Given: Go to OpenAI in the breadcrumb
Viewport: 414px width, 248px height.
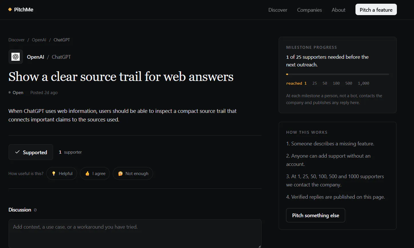Looking at the screenshot, I should click(x=39, y=40).
